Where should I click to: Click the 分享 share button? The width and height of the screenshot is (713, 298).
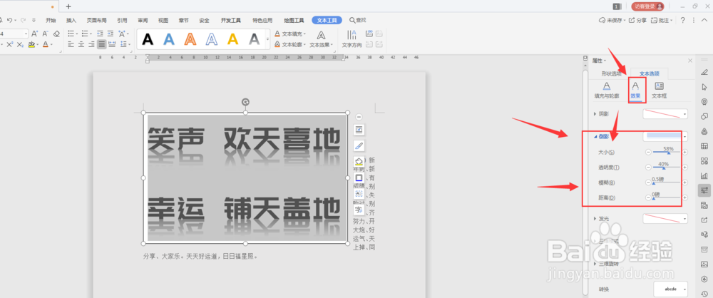(638, 20)
